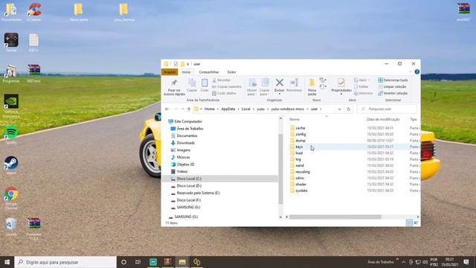This screenshot has height=268, width=476.
Task: Select the nand folder
Action: point(300,165)
